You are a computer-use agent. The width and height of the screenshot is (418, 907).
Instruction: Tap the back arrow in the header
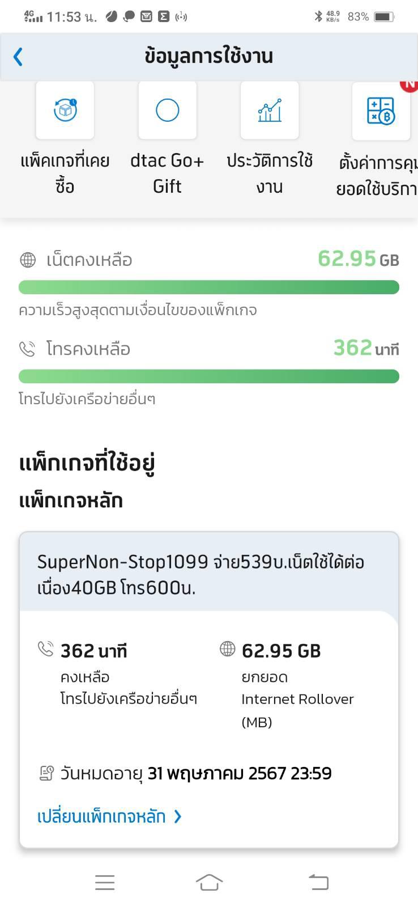pos(18,57)
